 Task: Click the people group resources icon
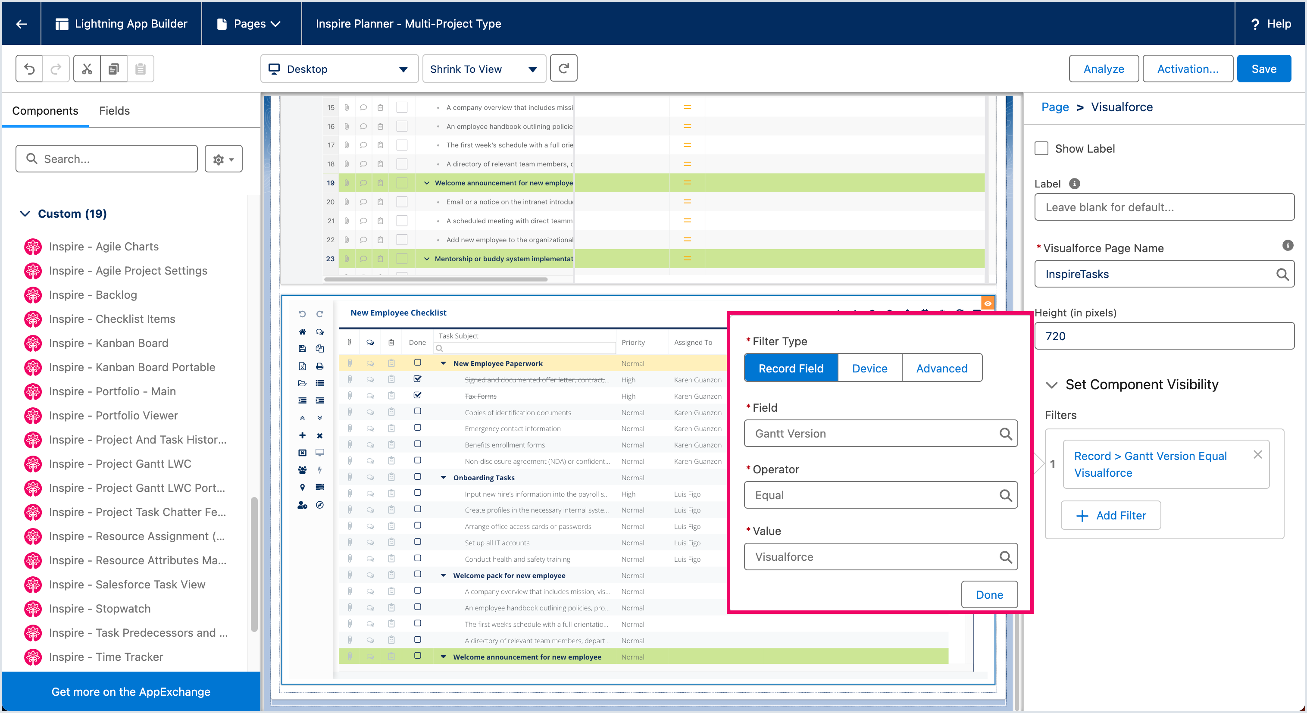[x=303, y=470]
